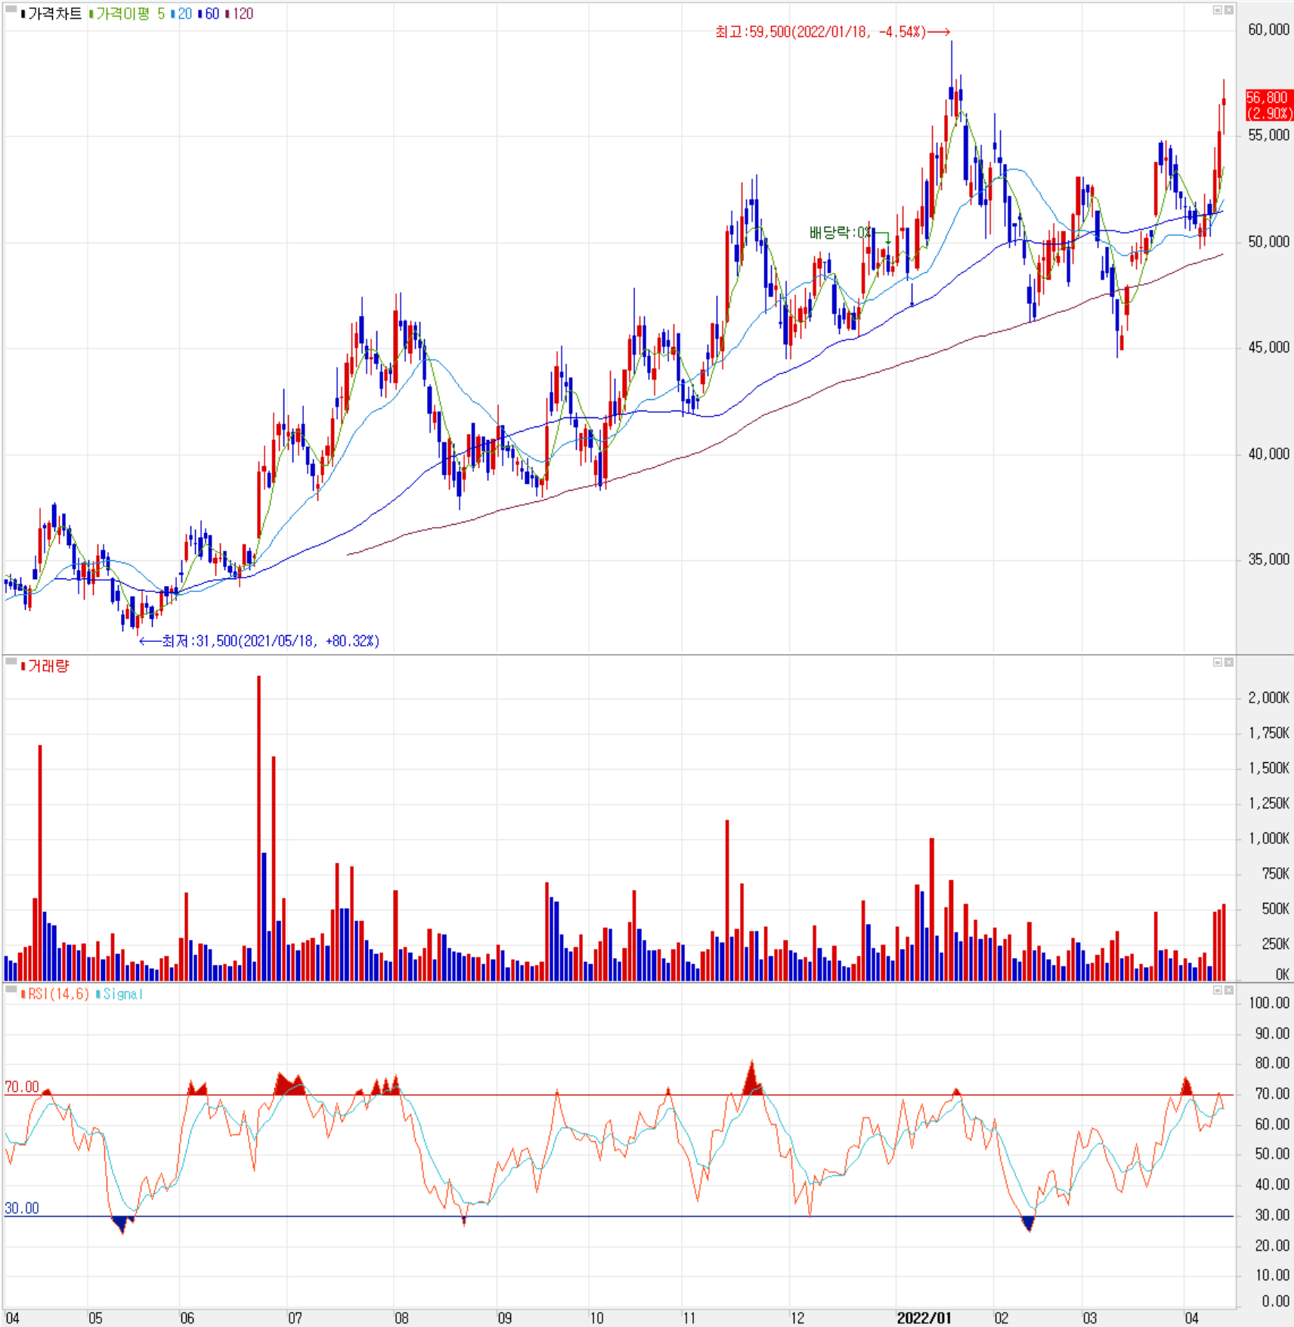Select the 120-day moving average legend

coord(243,14)
